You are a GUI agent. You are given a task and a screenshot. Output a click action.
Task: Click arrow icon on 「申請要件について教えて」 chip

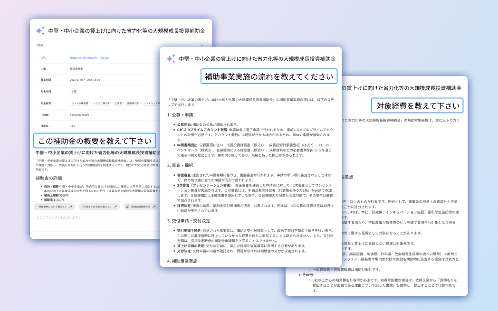70,207
